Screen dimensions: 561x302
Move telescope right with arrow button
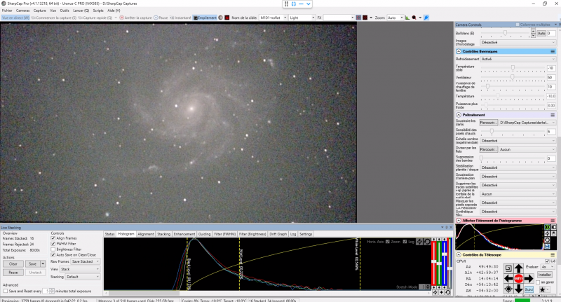(x=529, y=278)
